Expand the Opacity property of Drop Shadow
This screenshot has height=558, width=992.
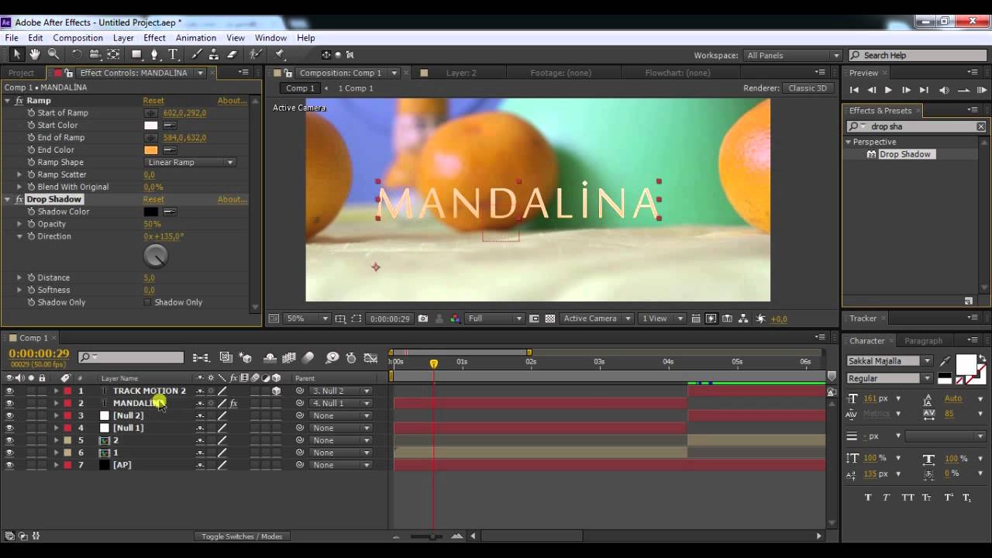pyautogui.click(x=19, y=224)
